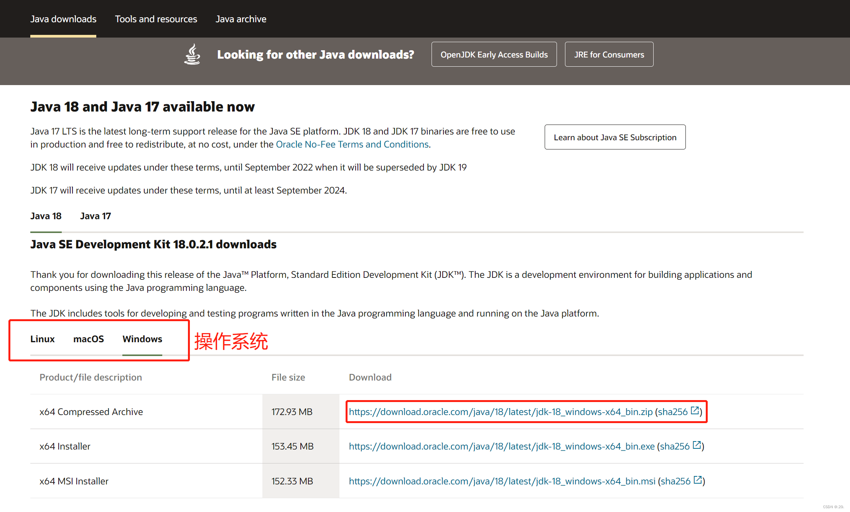The width and height of the screenshot is (850, 512).
Task: Click the 'Download' column header
Action: 370,377
